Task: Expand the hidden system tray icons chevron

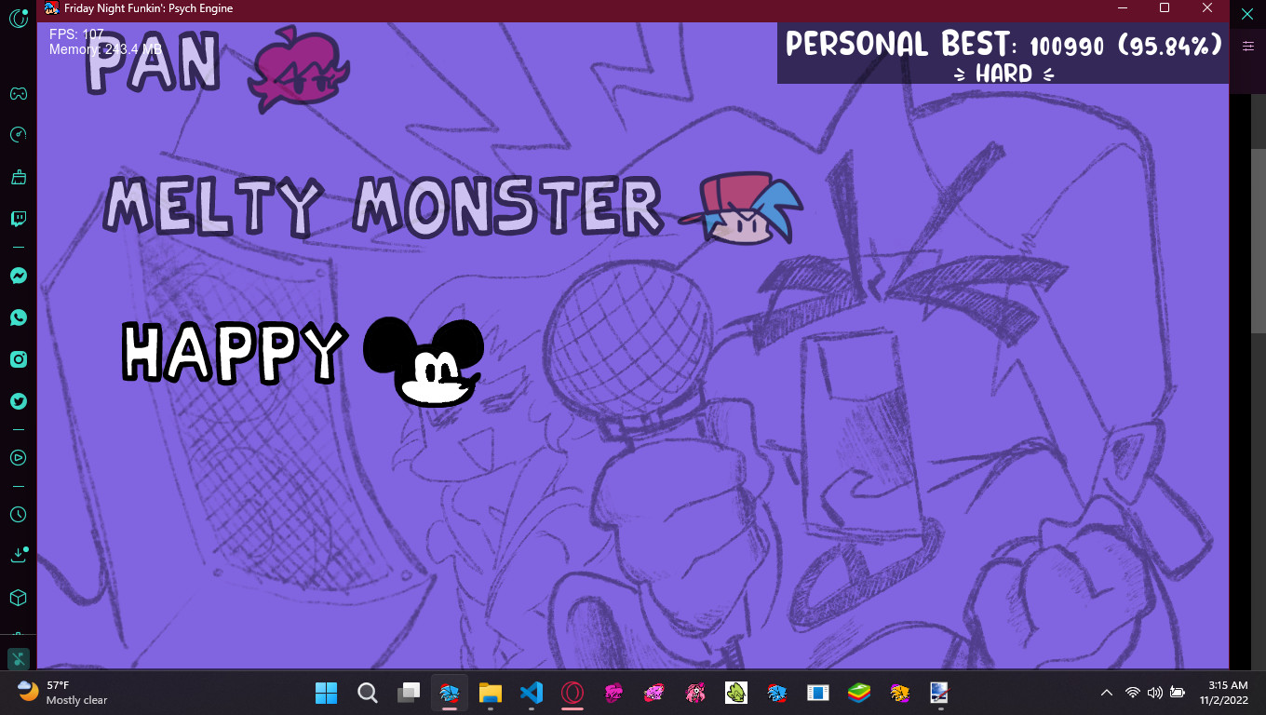Action: [1107, 693]
